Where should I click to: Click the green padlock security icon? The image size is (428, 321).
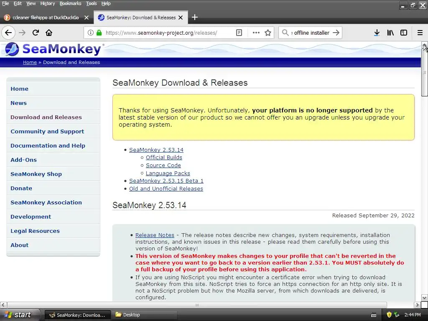click(x=99, y=33)
